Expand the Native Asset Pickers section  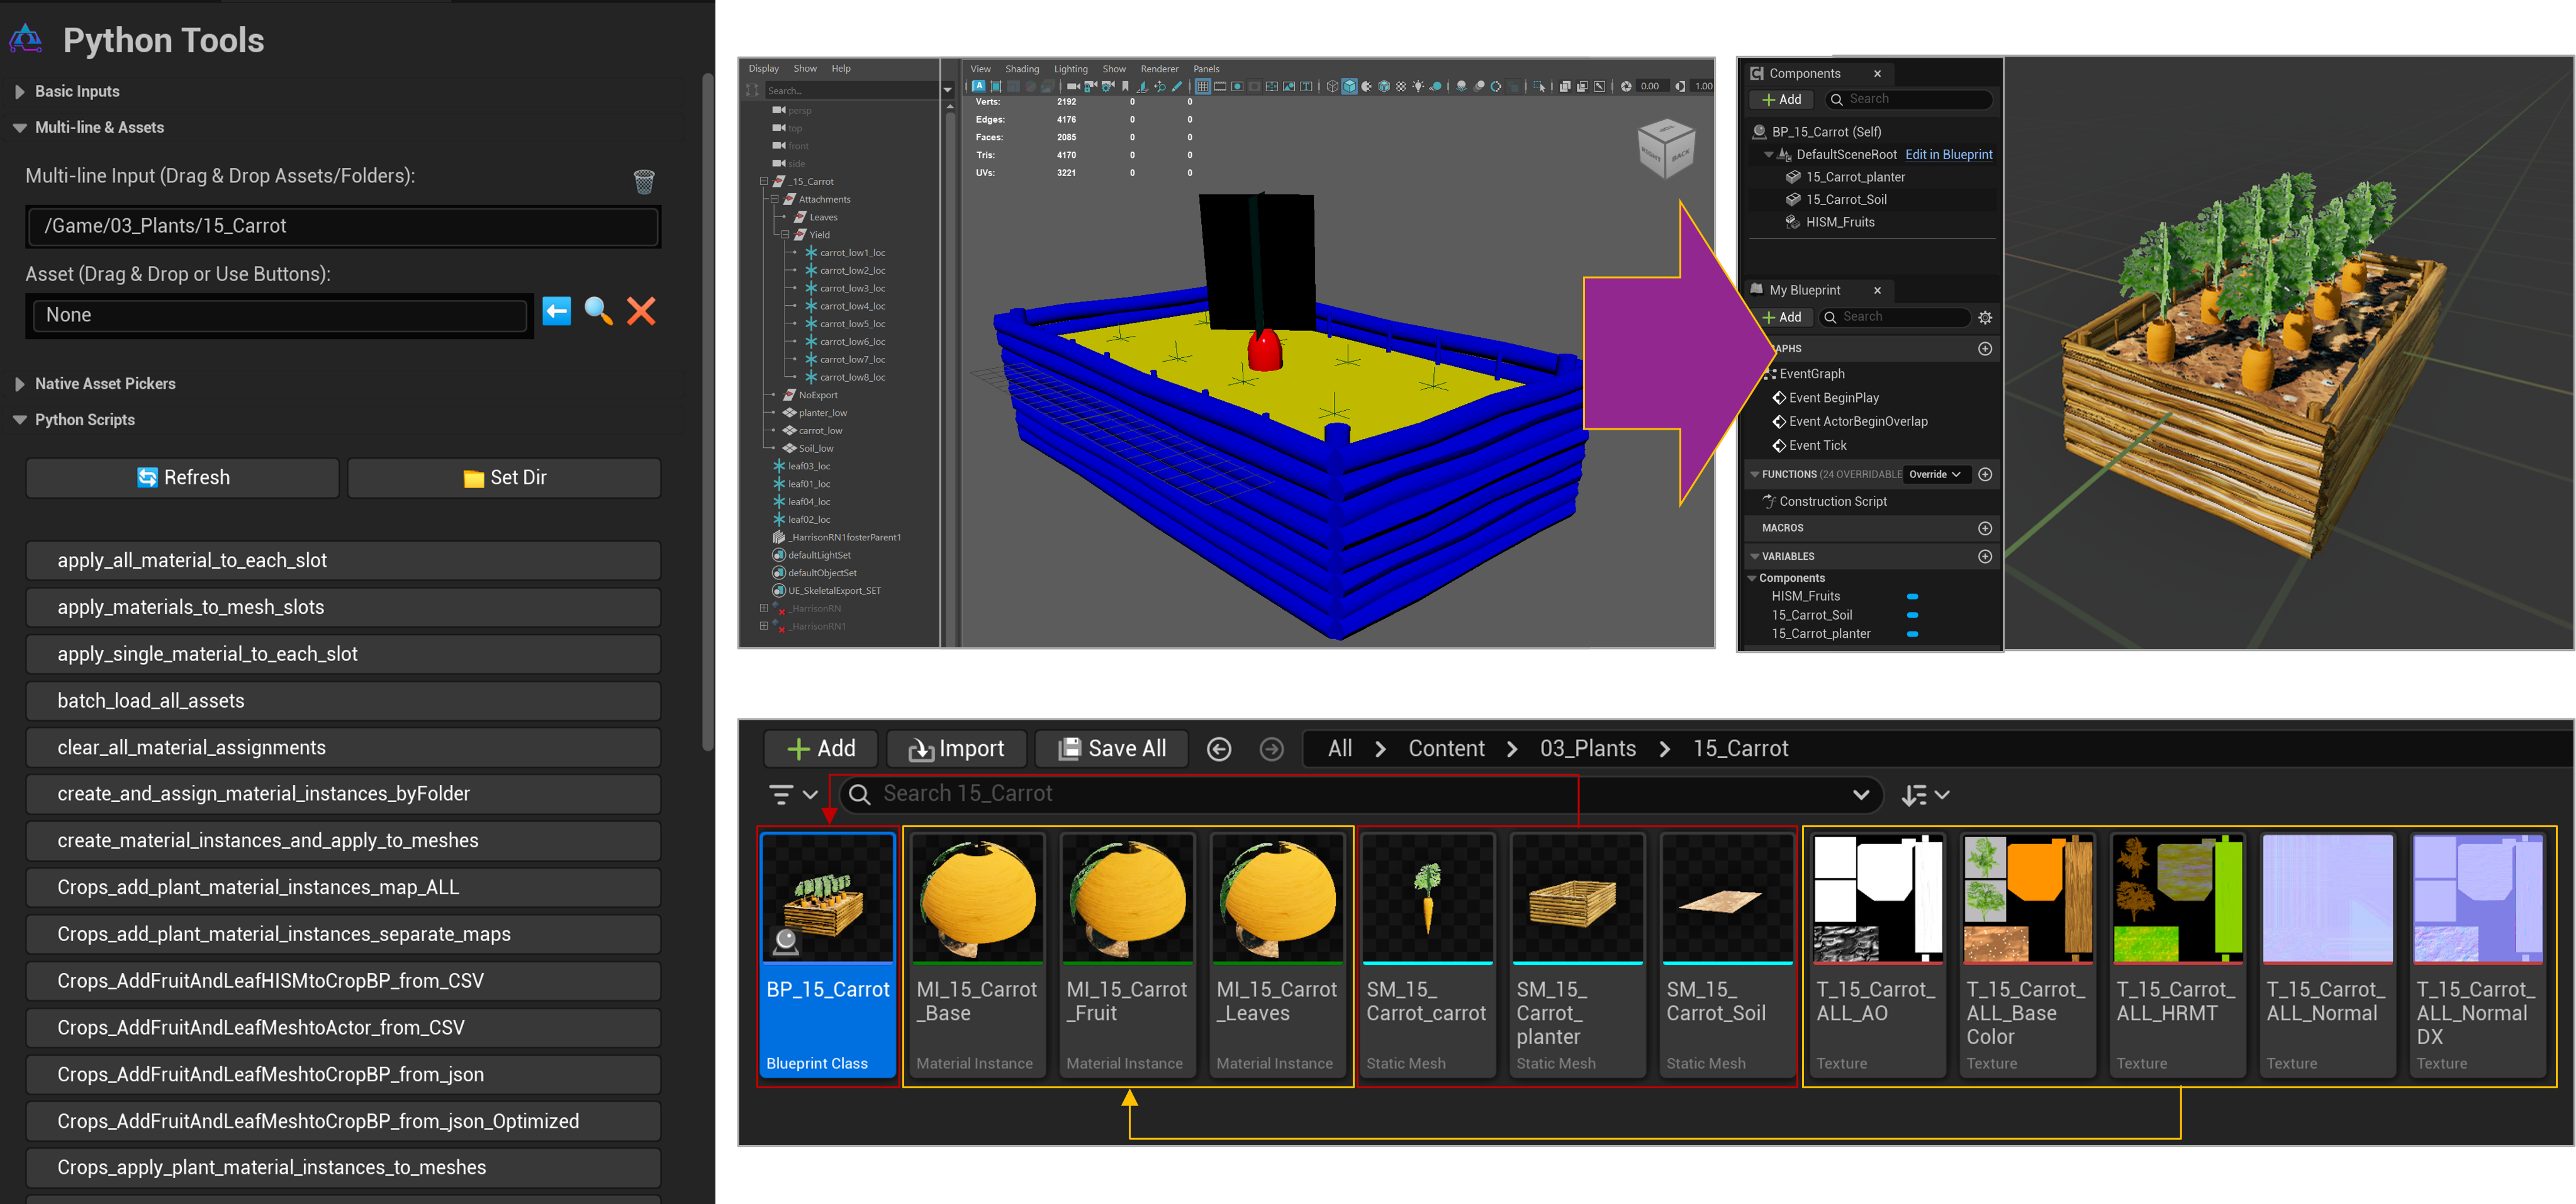coord(19,384)
